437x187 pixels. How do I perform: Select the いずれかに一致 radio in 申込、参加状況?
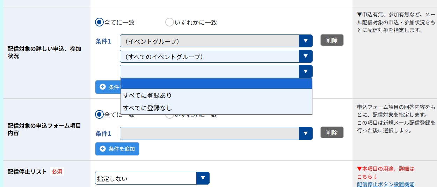pyautogui.click(x=169, y=22)
